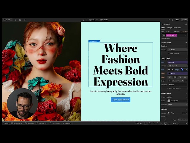
Task: Select center text alignment icon
Action: [x=175, y=77]
